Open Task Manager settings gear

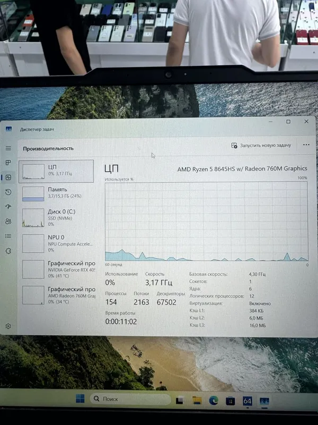(x=8, y=326)
